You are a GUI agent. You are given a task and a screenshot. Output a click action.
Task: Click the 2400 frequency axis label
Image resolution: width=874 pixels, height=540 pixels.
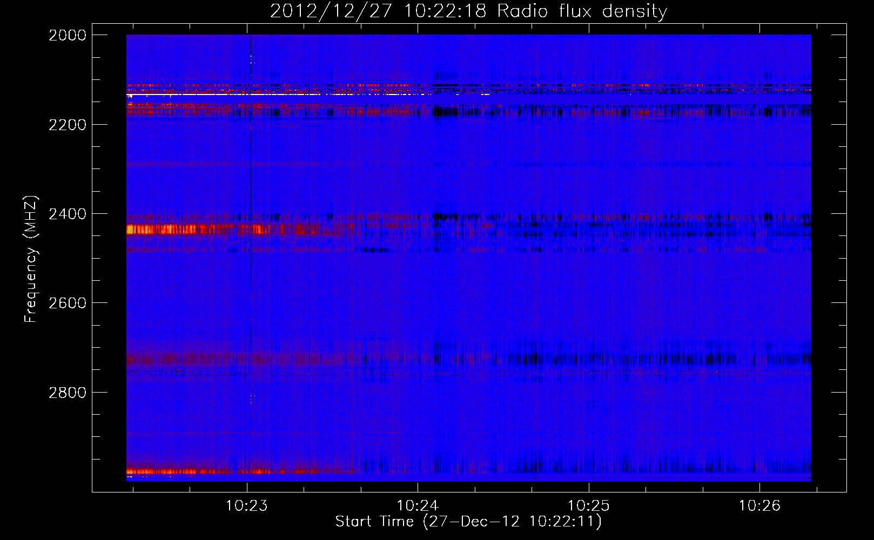(67, 214)
